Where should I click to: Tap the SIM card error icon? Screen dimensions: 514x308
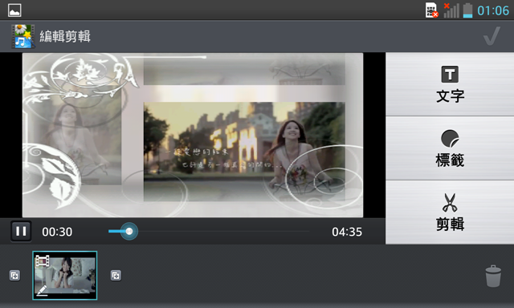click(x=432, y=10)
